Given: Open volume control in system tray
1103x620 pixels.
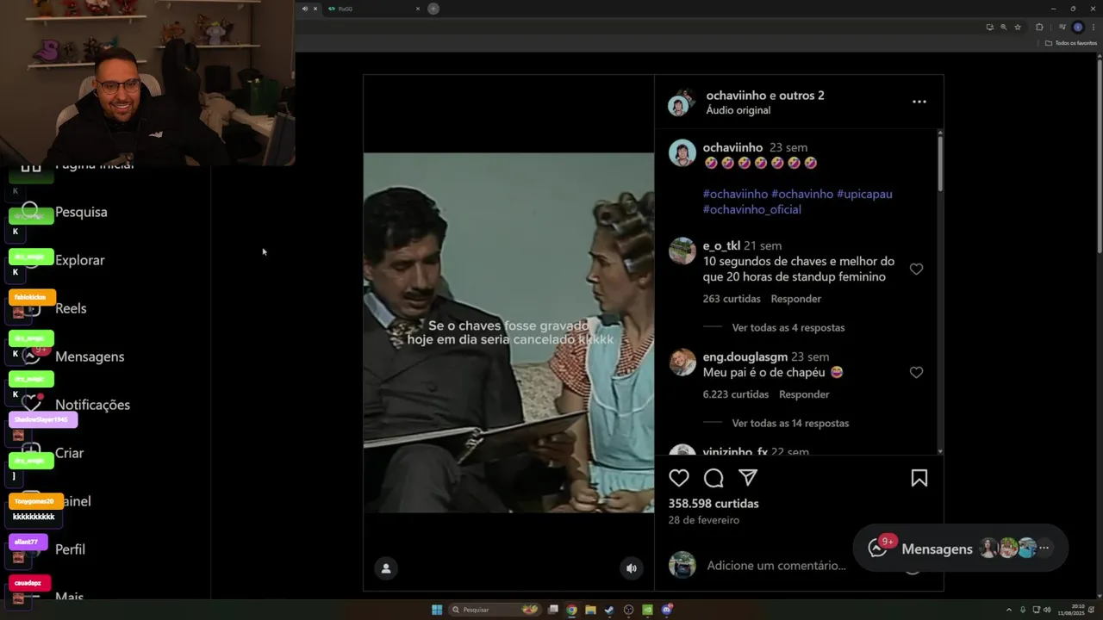Looking at the screenshot, I should pyautogui.click(x=1047, y=610).
